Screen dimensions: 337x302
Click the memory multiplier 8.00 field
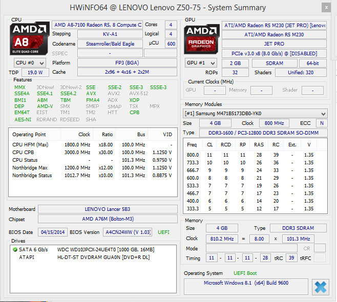pyautogui.click(x=259, y=239)
